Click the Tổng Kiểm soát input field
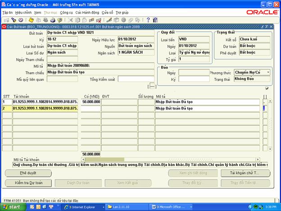The image size is (281, 211). pyautogui.click(x=136, y=79)
